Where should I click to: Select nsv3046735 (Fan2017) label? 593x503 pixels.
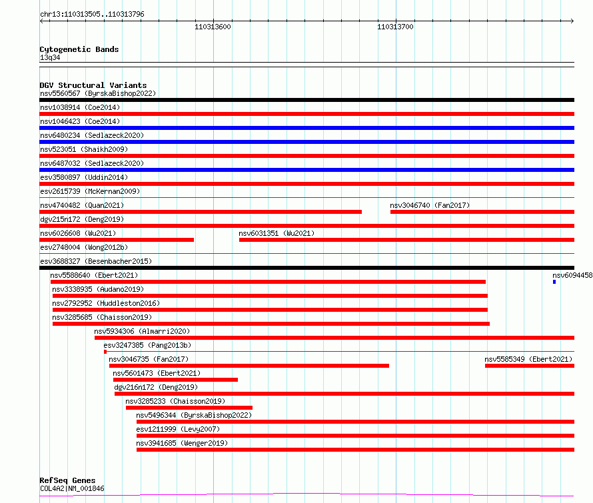pos(149,359)
